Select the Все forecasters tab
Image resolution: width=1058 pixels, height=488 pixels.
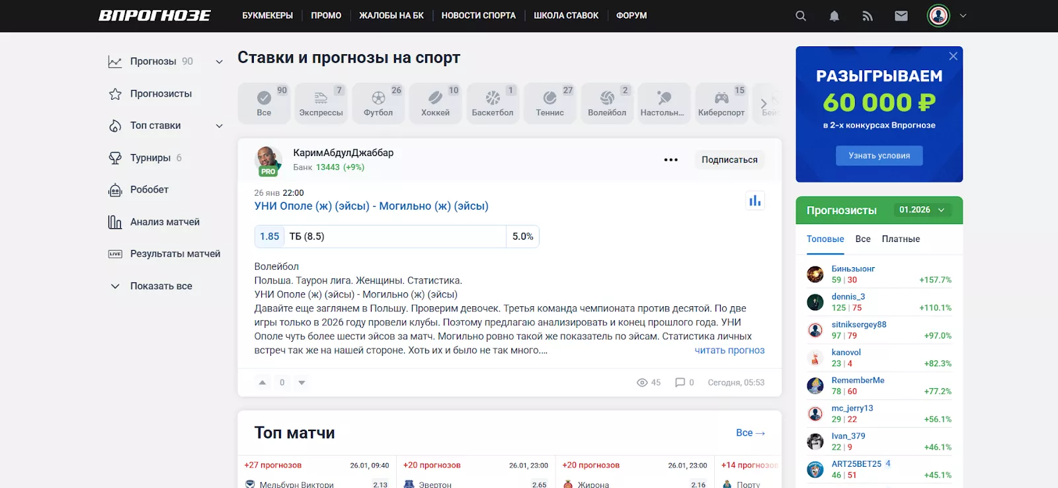point(863,239)
